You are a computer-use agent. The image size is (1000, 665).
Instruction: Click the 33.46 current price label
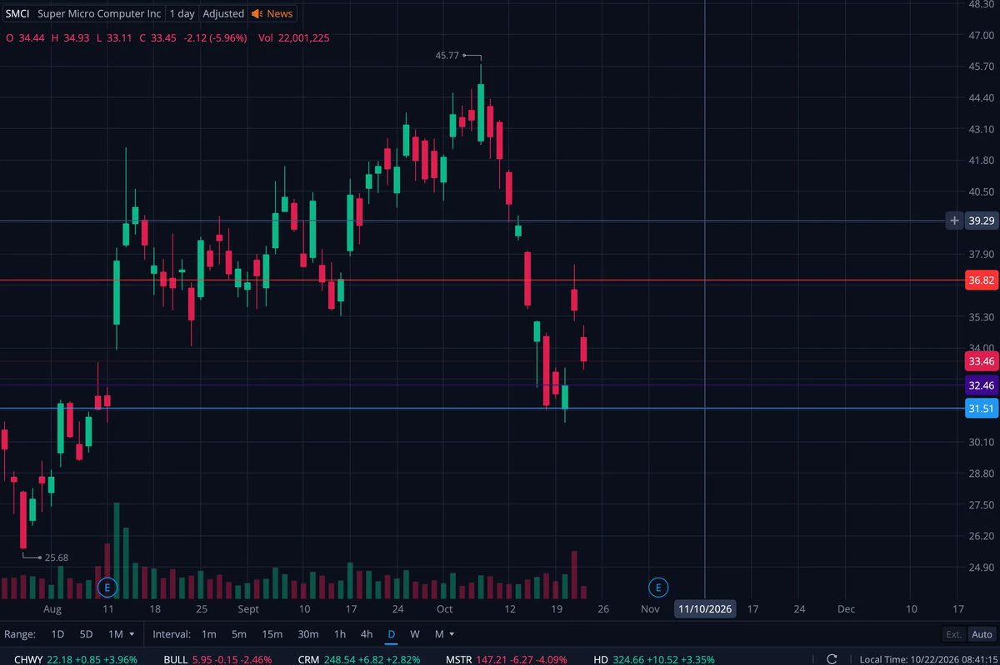982,361
